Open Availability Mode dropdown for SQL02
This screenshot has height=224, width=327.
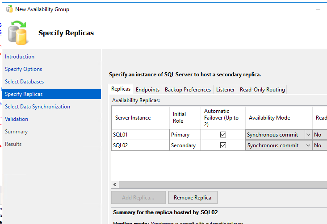308,145
